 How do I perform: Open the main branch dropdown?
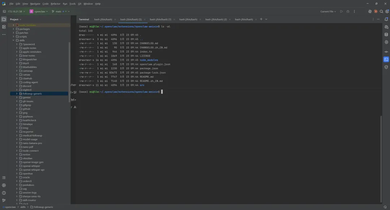60,12
